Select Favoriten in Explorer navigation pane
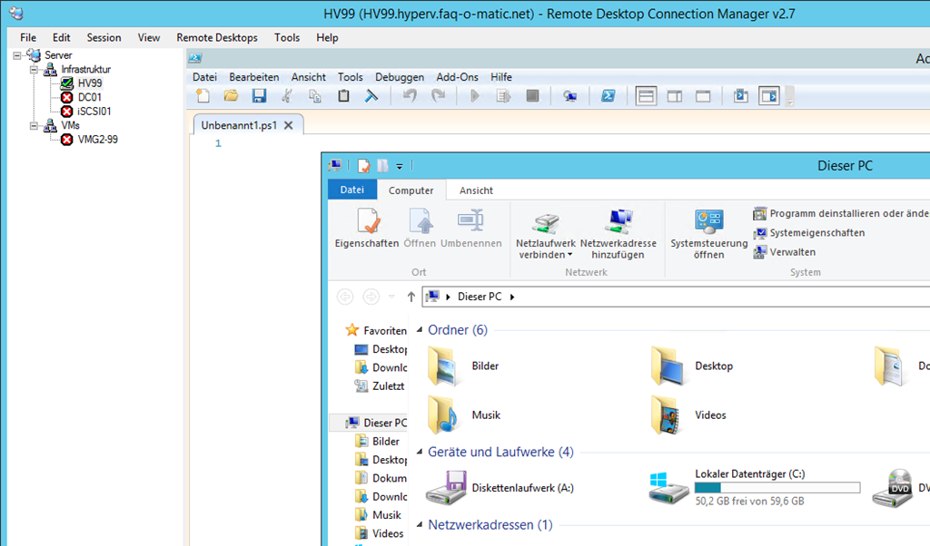Screen dimensions: 930x546 point(377,330)
